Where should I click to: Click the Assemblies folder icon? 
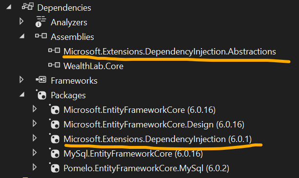click(41, 36)
